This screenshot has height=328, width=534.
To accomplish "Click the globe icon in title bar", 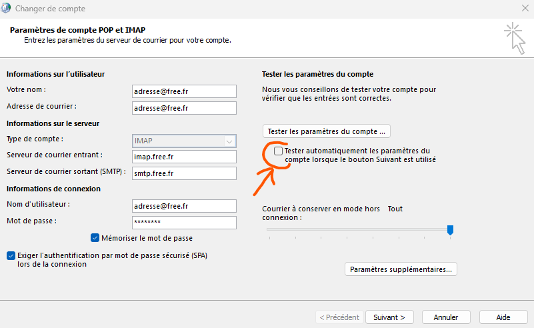I will pos(5,8).
